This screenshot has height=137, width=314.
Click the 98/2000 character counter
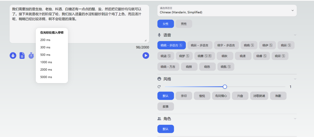[142, 47]
